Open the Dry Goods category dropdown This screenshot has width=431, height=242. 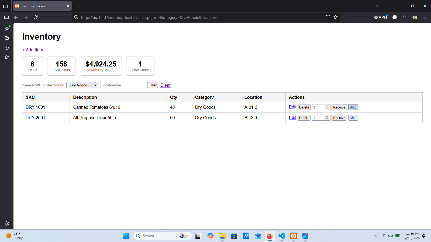pos(84,85)
